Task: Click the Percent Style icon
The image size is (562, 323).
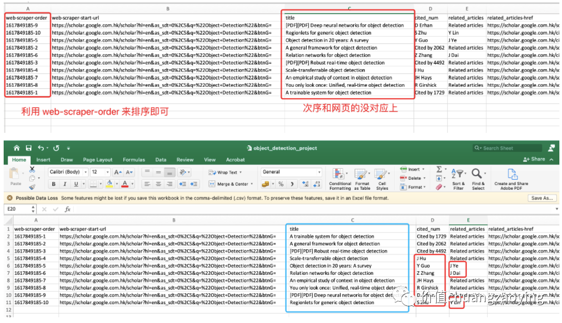Action: pos(281,184)
